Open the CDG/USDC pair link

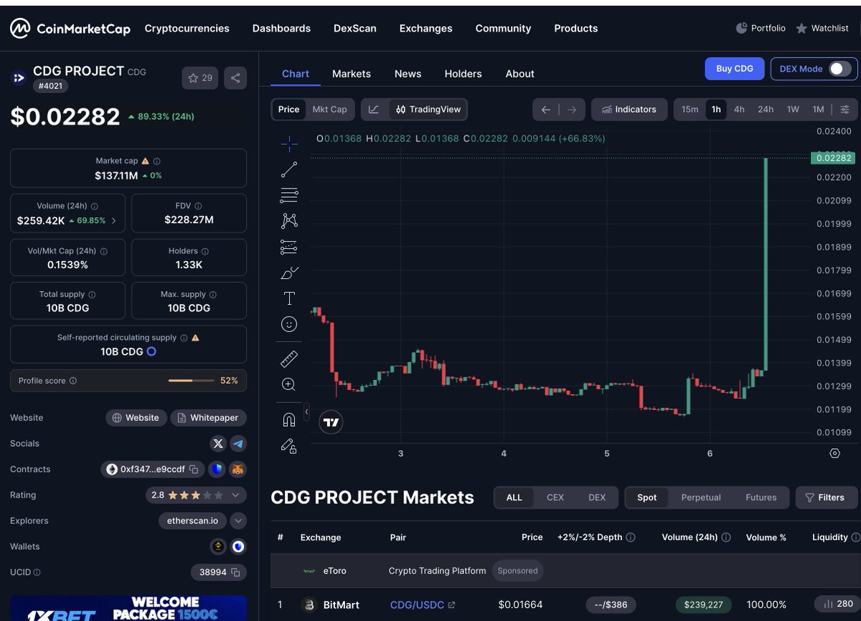tap(422, 605)
